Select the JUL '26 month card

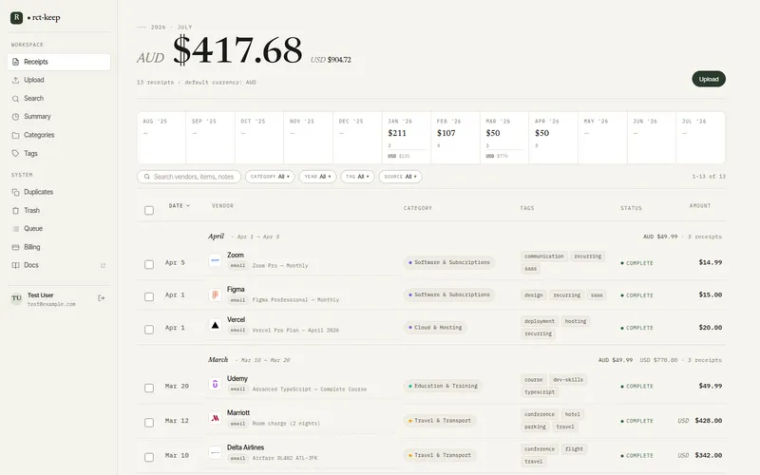pyautogui.click(x=700, y=138)
